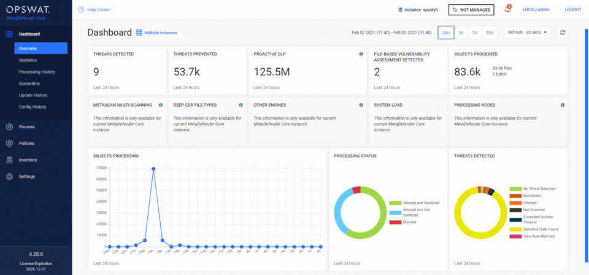Open Processing History in sidebar
Image resolution: width=589 pixels, height=275 pixels.
pos(37,72)
